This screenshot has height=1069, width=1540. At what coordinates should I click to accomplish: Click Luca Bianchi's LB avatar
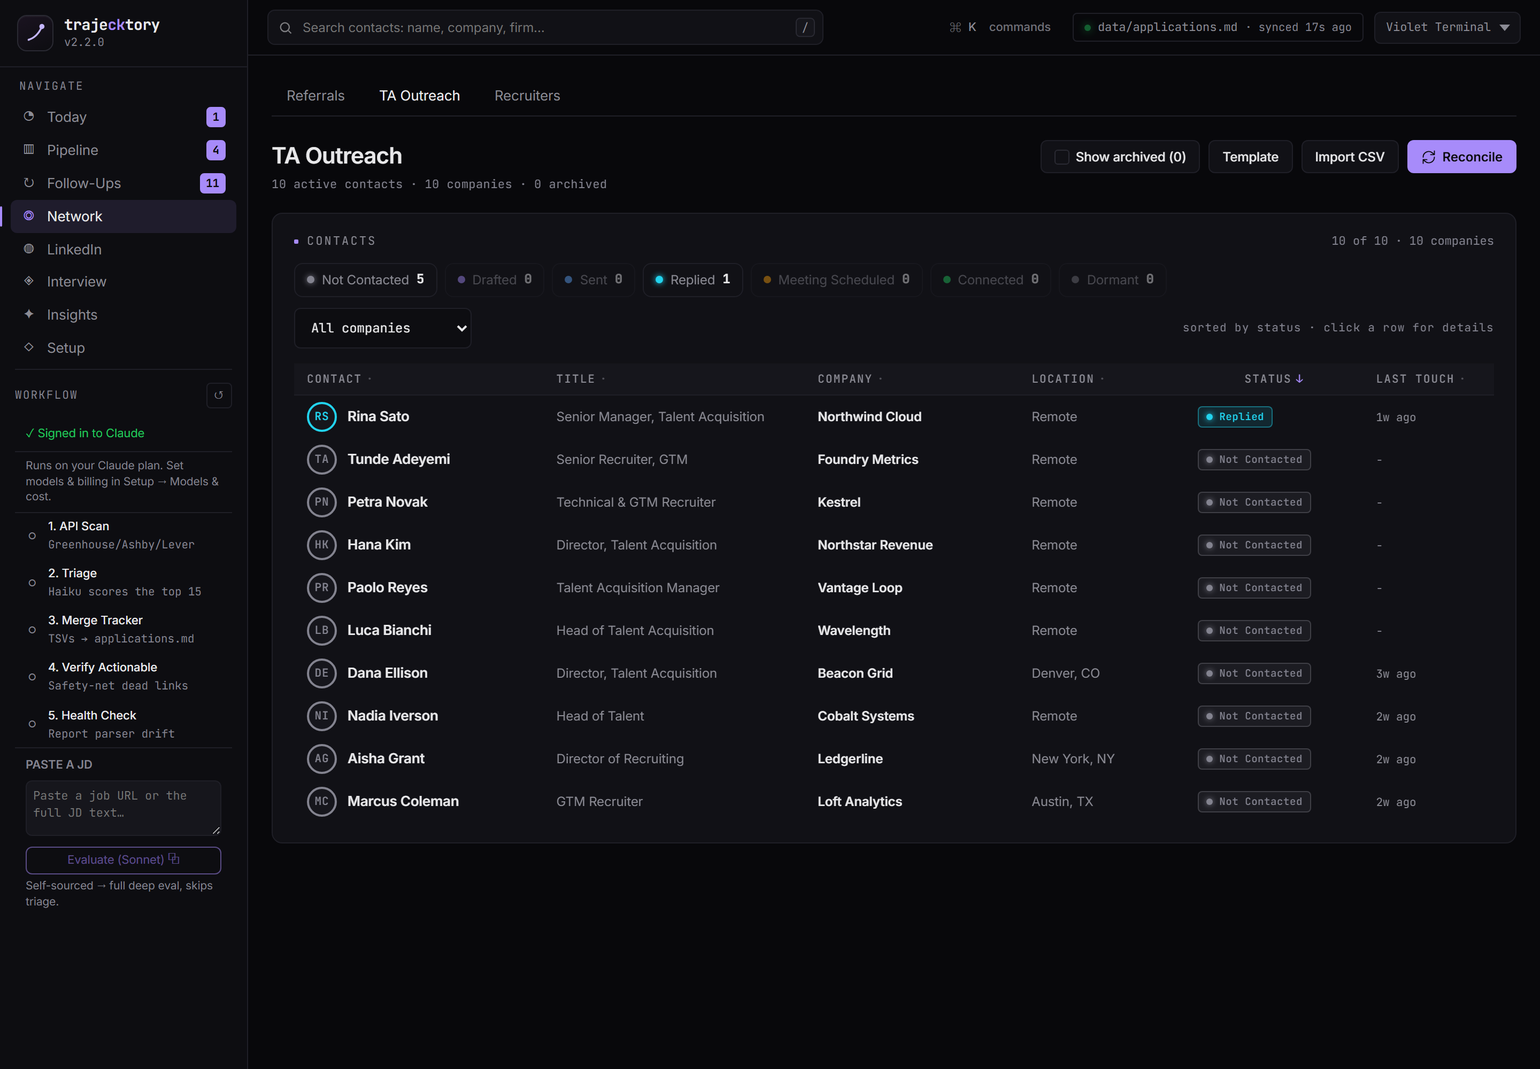(322, 630)
